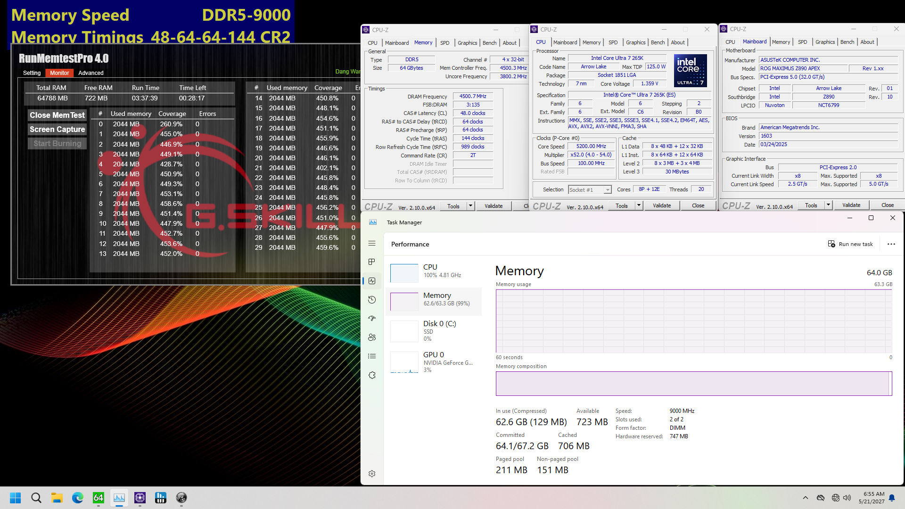Open Services page in Task Manager
Viewport: 905px width, 509px height.
coord(372,375)
